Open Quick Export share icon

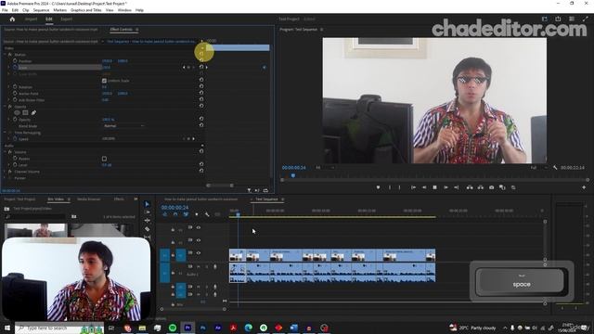558,19
